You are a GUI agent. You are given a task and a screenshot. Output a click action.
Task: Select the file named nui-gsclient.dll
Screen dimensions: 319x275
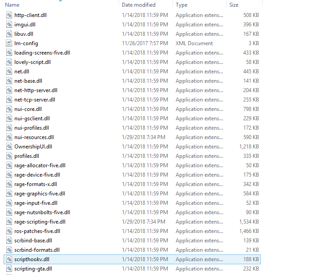coord(32,118)
